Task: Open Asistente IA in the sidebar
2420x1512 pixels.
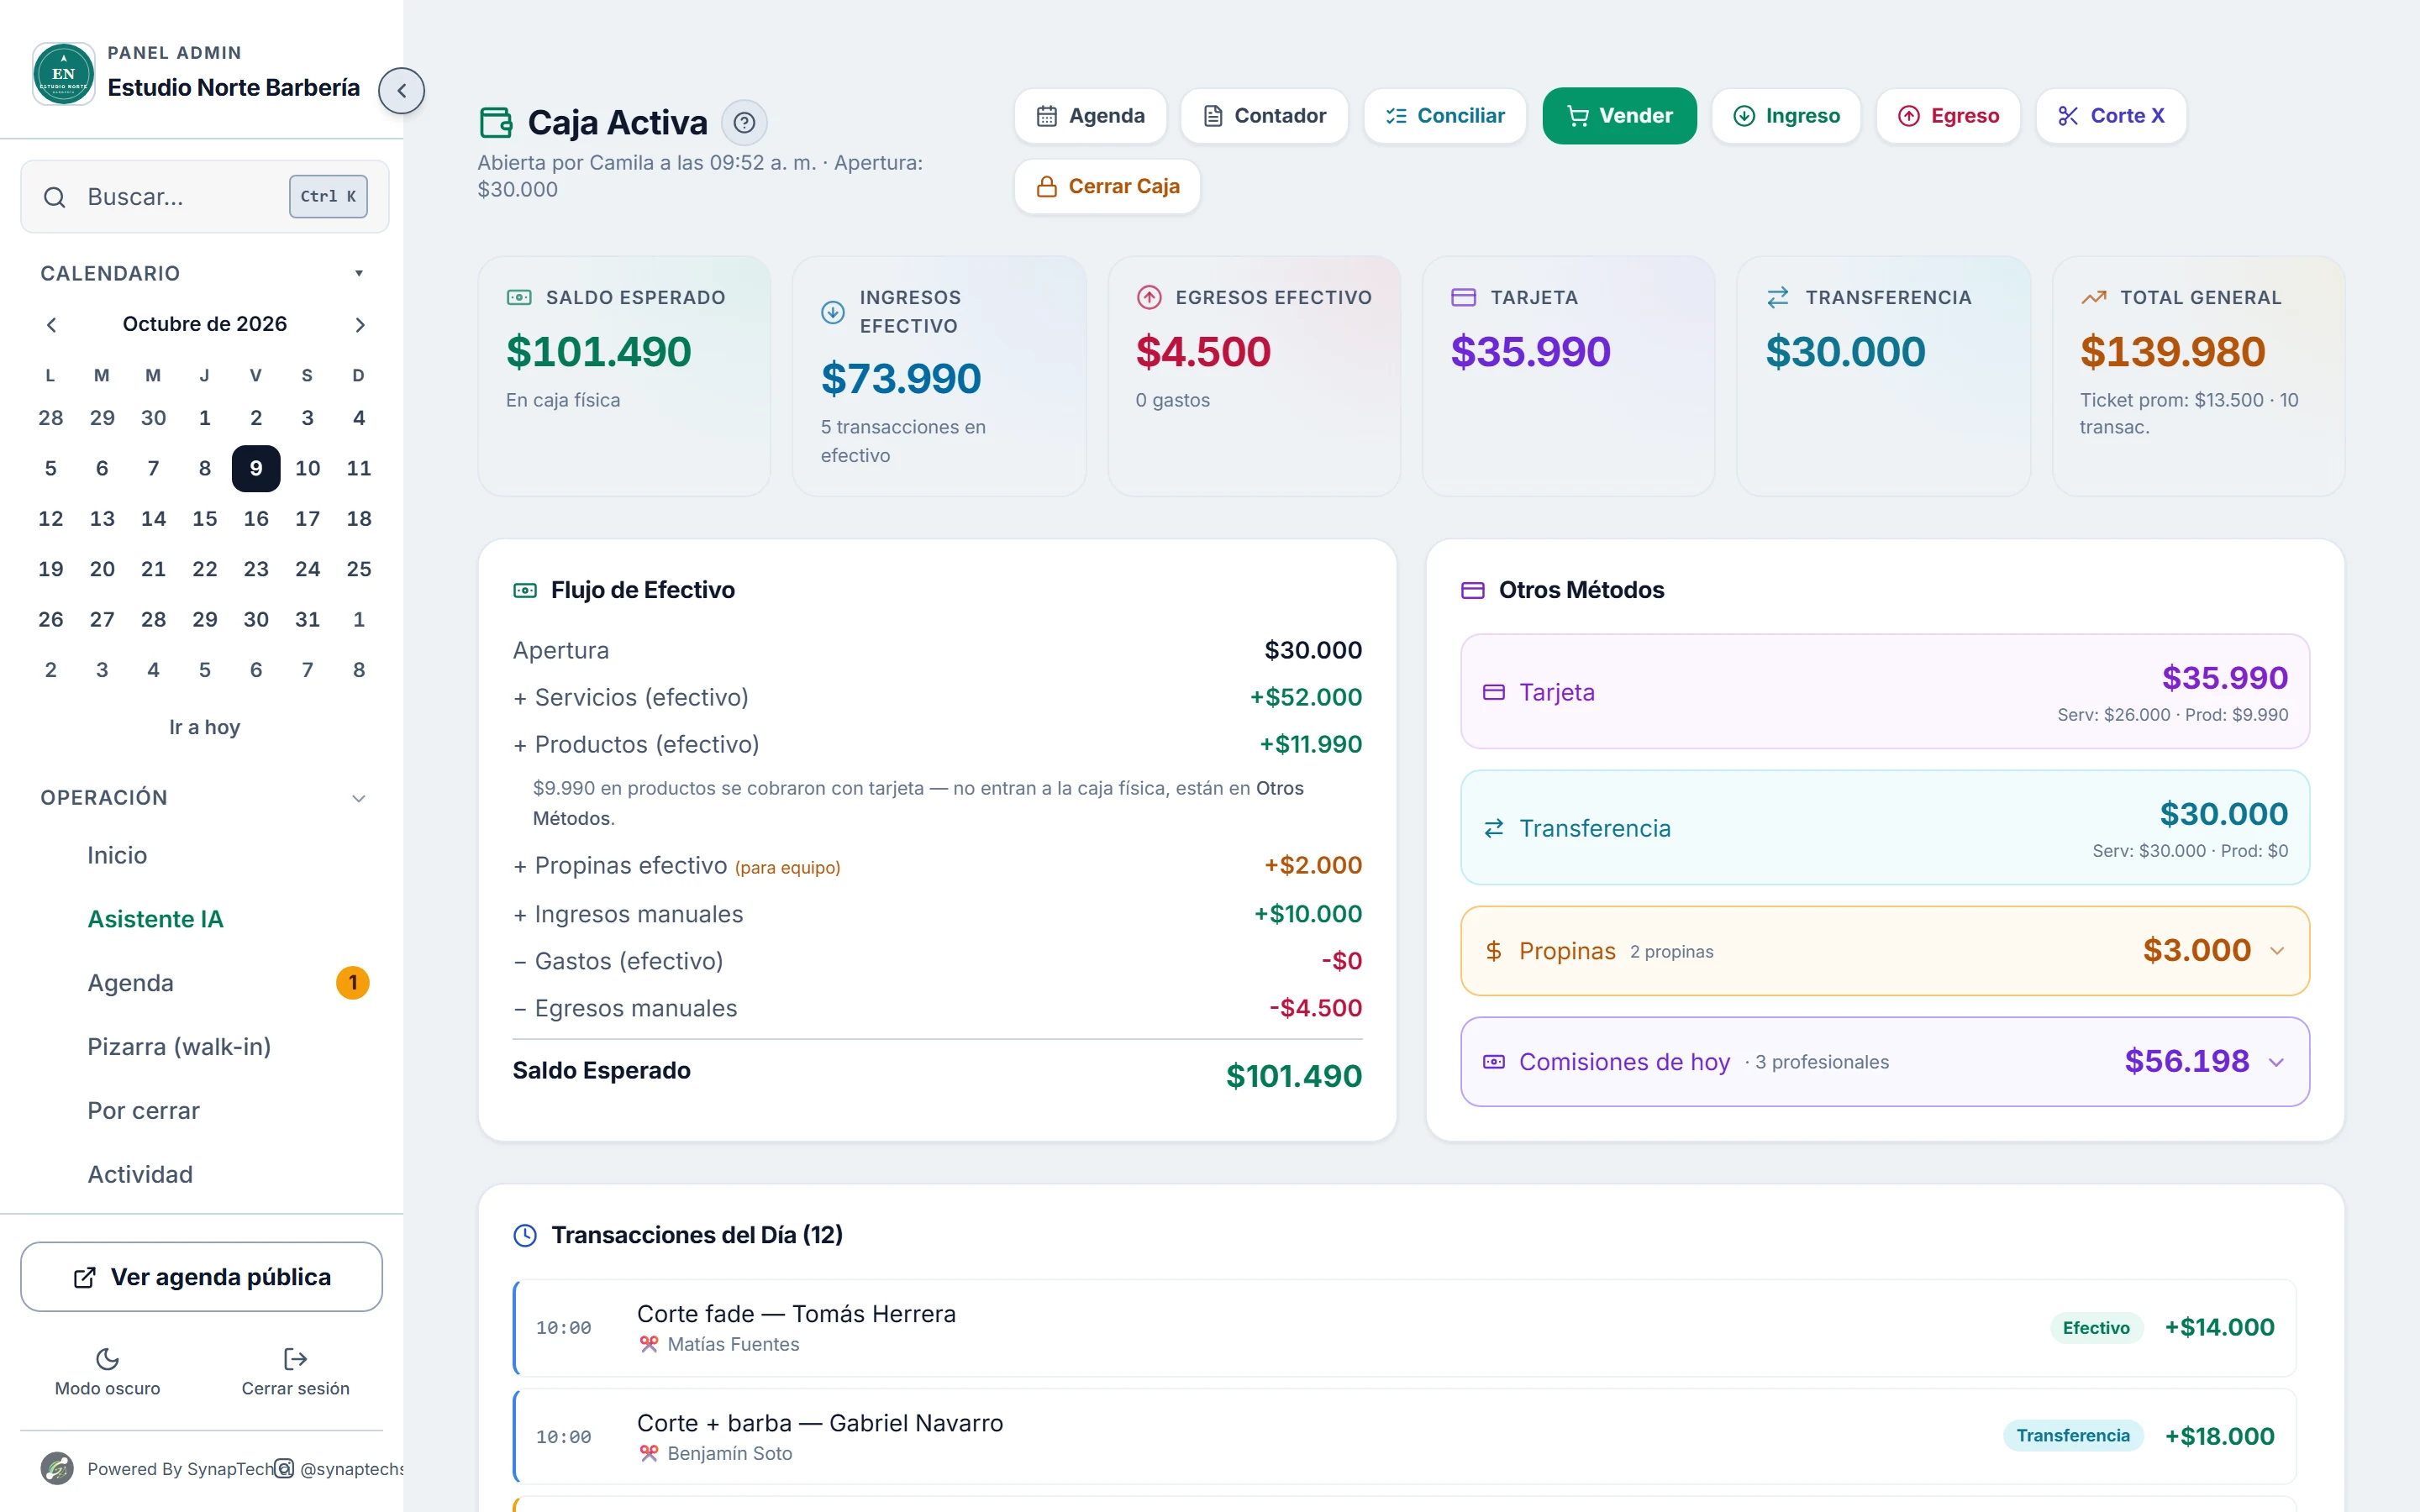Action: click(155, 919)
